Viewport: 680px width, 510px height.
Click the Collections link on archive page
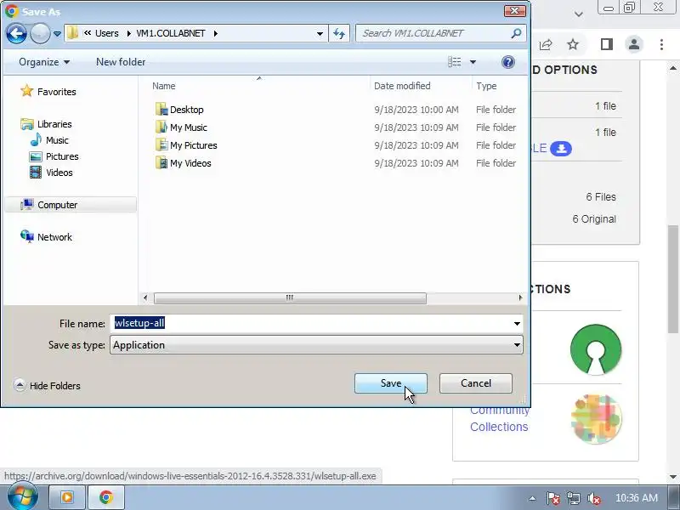[x=499, y=427]
